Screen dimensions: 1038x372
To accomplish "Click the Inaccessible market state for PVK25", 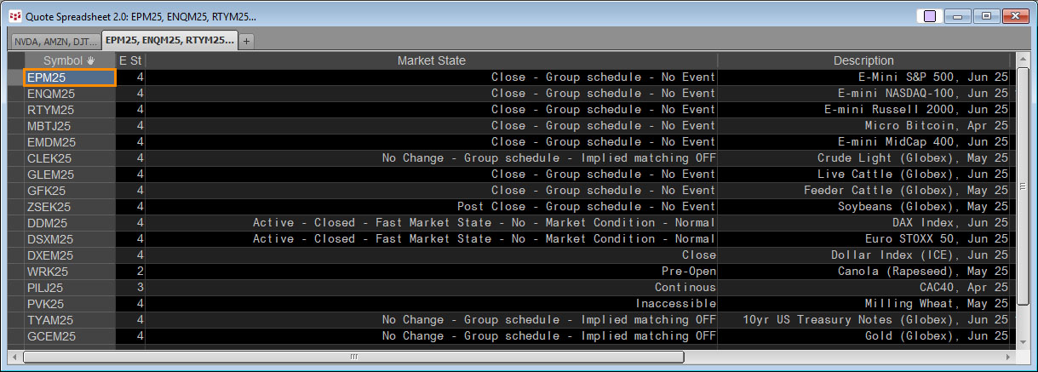I will 676,304.
